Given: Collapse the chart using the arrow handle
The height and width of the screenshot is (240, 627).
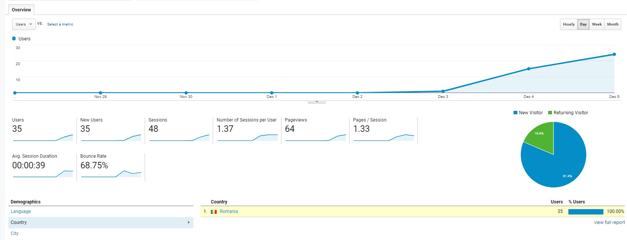Looking at the screenshot, I should pyautogui.click(x=317, y=102).
